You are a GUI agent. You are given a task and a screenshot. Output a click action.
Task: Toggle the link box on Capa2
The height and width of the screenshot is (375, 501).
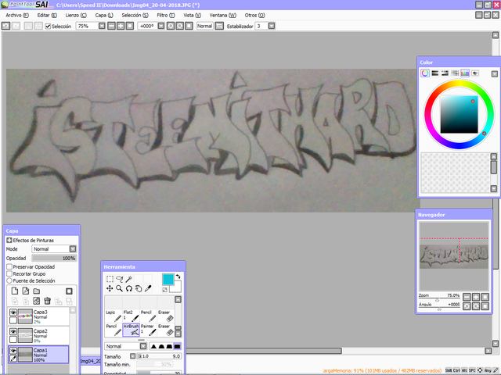coord(13,339)
